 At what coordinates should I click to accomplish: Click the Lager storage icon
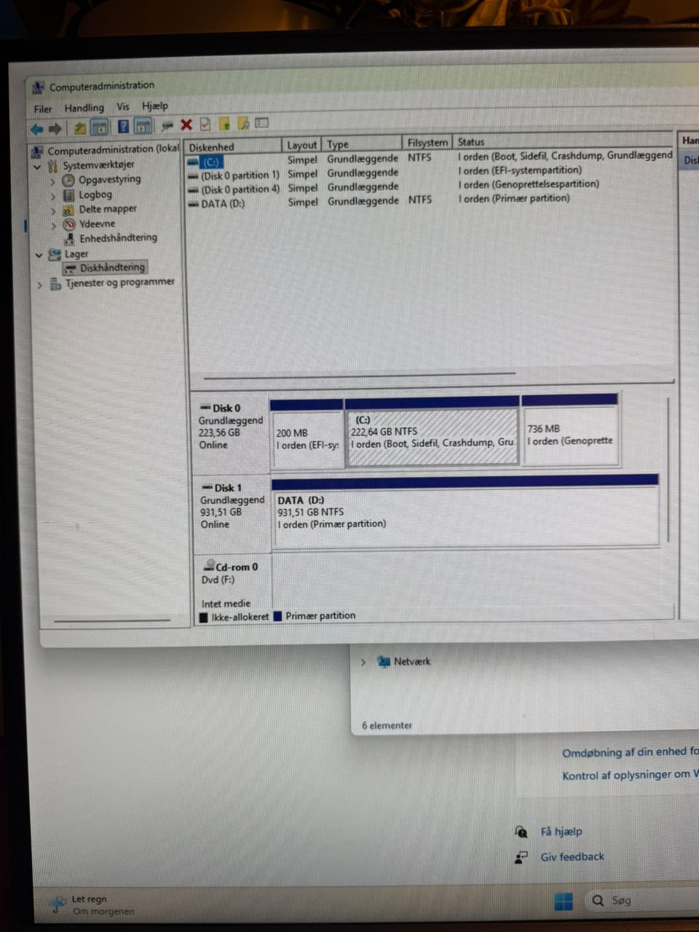pos(55,254)
